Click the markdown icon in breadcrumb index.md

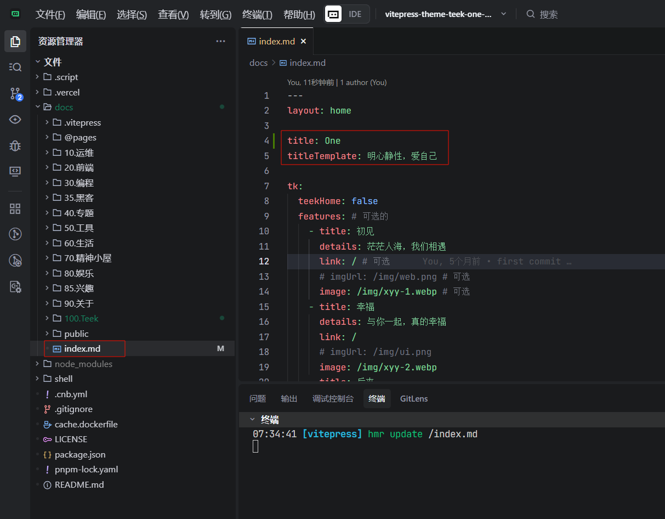click(283, 63)
